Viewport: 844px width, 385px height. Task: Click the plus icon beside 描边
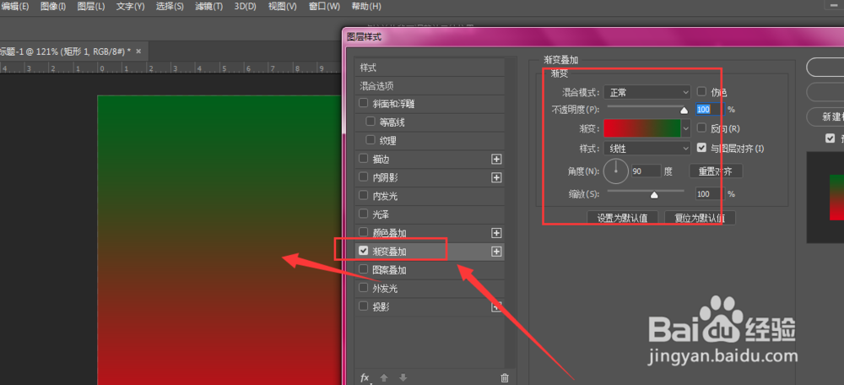tap(496, 159)
